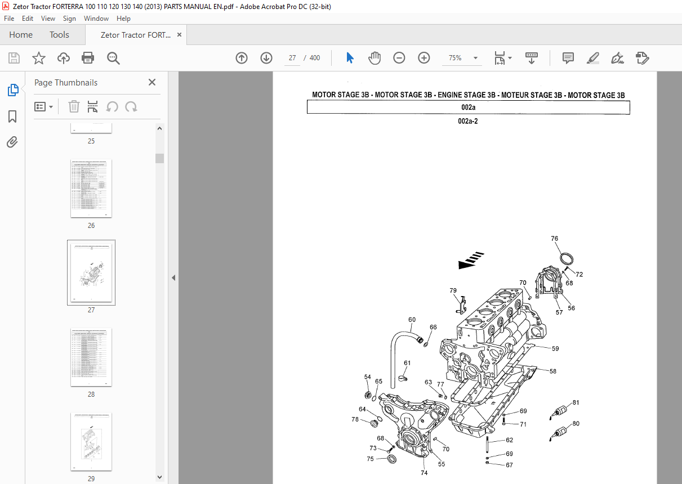The height and width of the screenshot is (484, 682).
Task: Click part number 80 on diagram
Action: (576, 423)
